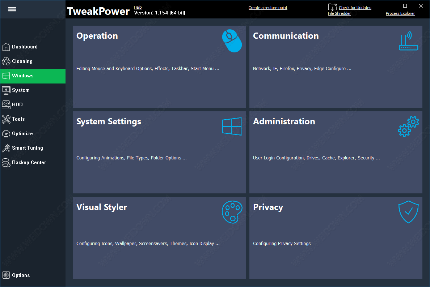Open the Options page
This screenshot has width=430, height=287.
pos(33,275)
